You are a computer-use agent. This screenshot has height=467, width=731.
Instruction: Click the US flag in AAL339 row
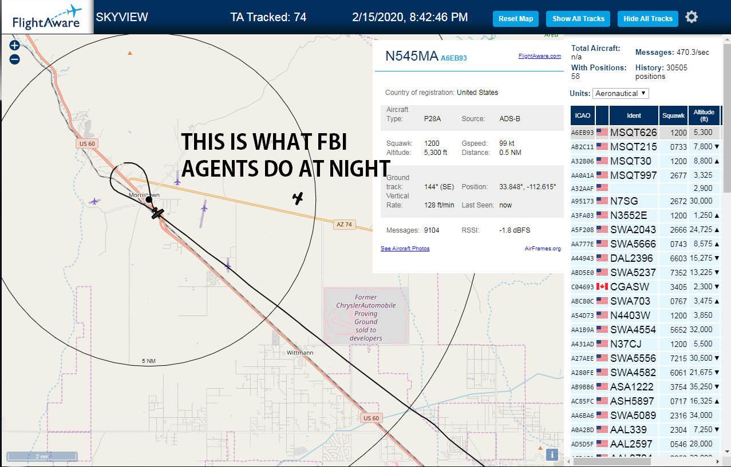pos(602,429)
